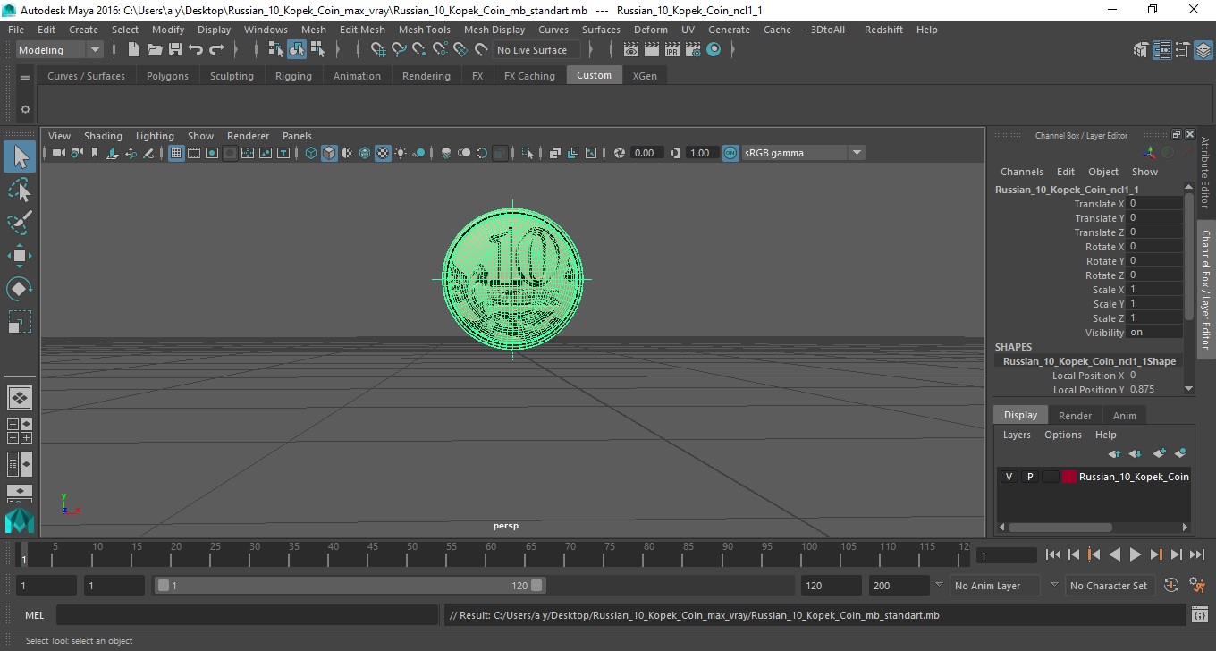1216x651 pixels.
Task: Select by object type mode icon
Action: 297,50
